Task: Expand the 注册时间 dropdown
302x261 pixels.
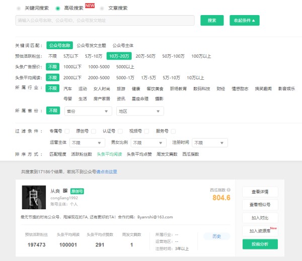Action: coord(210,143)
